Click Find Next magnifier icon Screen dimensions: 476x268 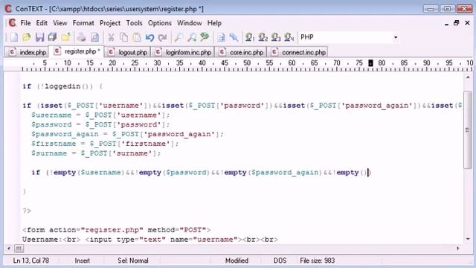pyautogui.click(x=192, y=37)
